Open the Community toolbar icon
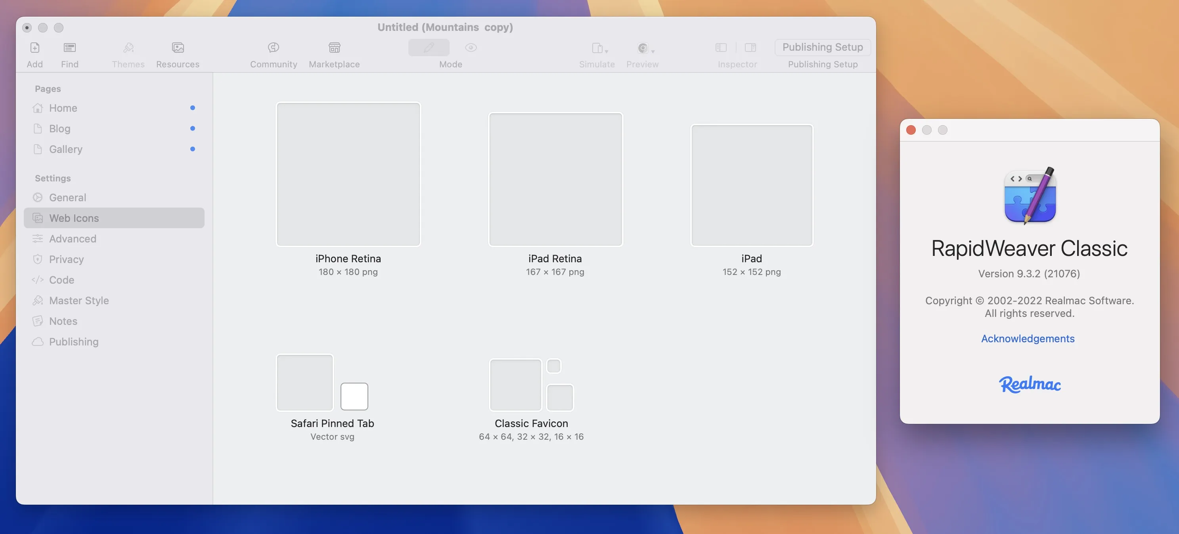1179x534 pixels. 273,48
